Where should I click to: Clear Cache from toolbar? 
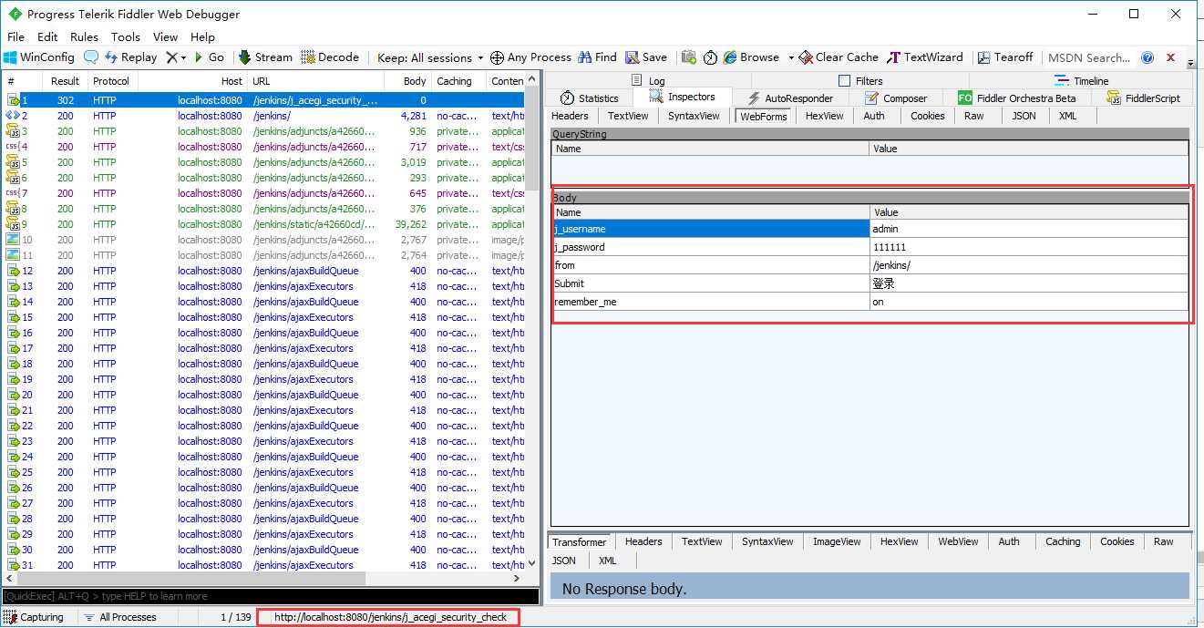tap(839, 57)
